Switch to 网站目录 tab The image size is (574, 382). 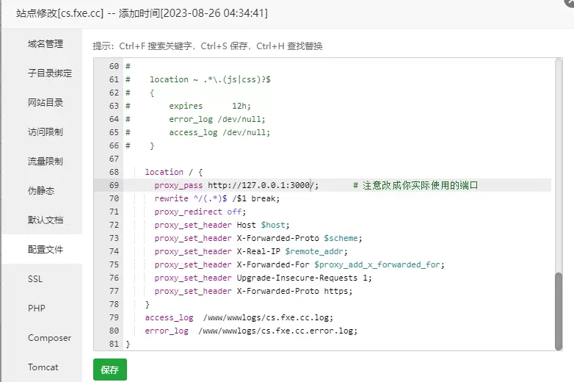pyautogui.click(x=45, y=103)
